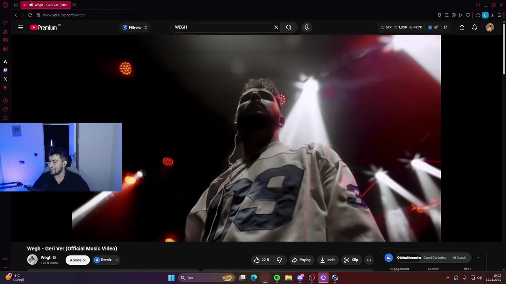Collapse the vidIQ panel chevron

click(478, 258)
